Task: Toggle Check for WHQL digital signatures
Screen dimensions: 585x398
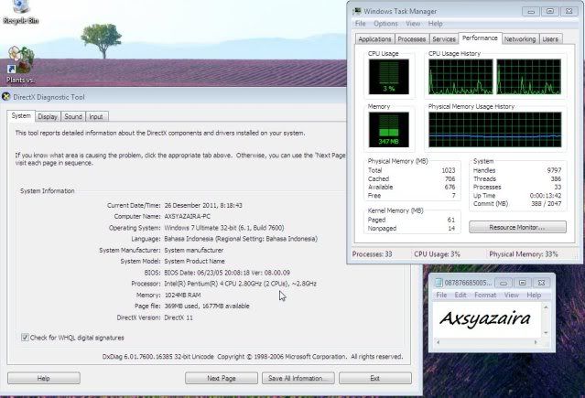Action: tap(25, 338)
